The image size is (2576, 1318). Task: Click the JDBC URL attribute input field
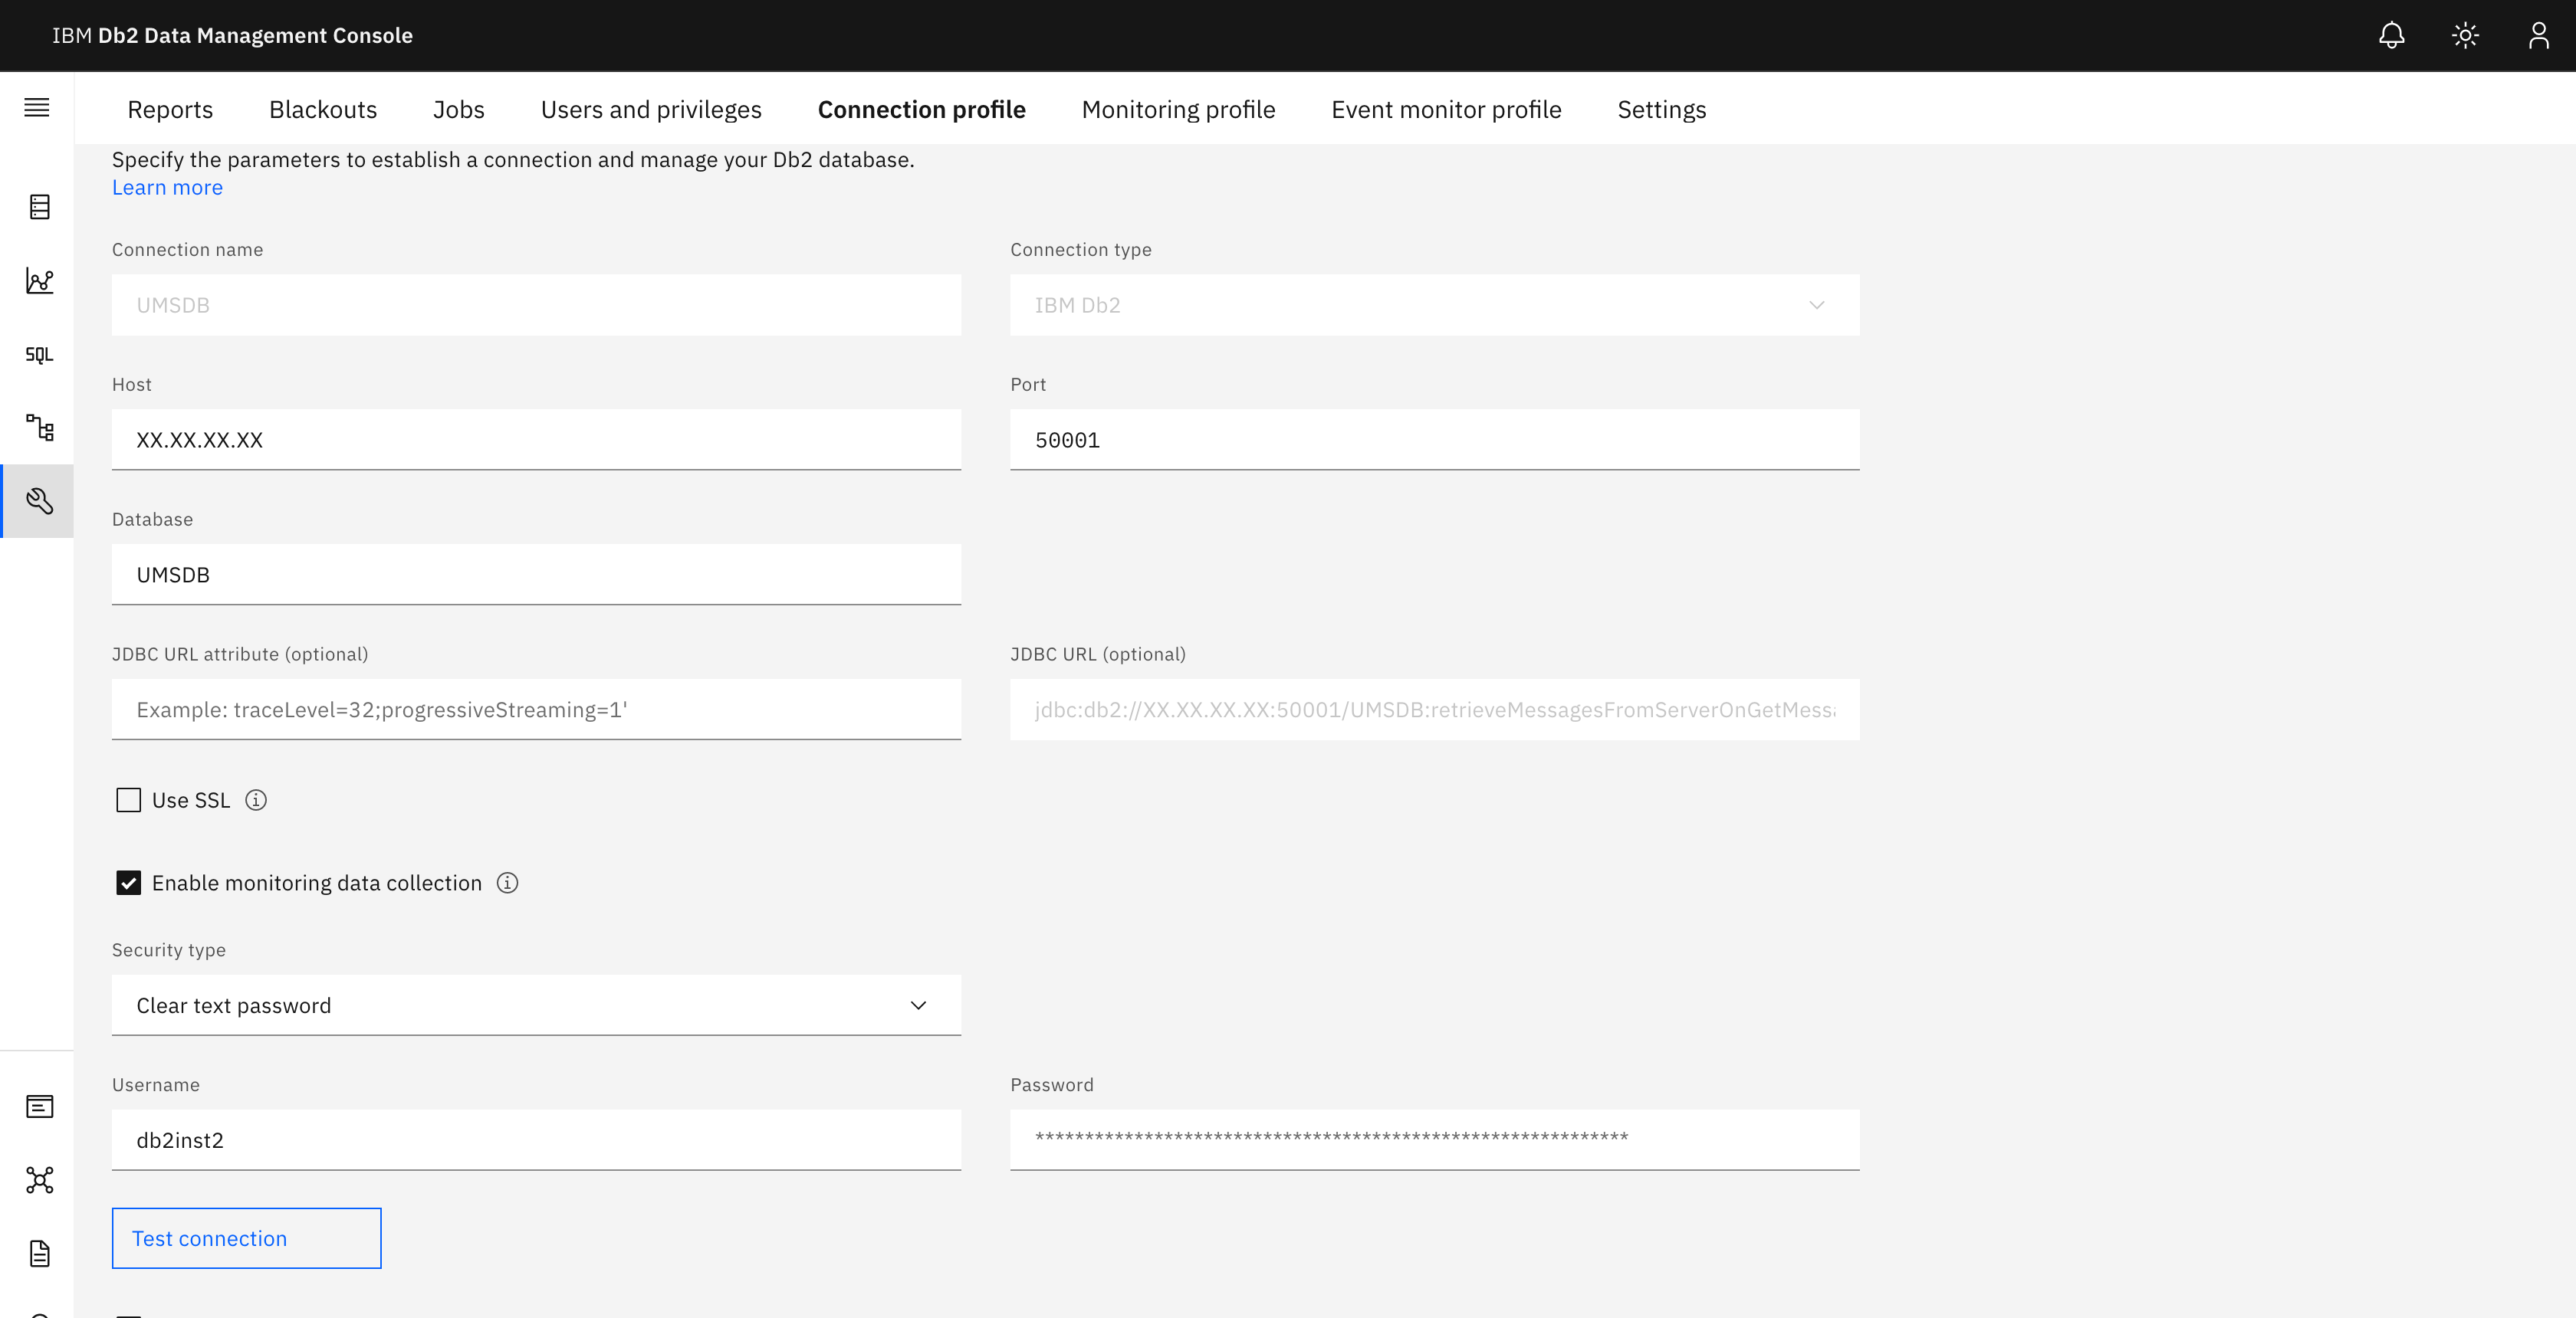(x=537, y=708)
